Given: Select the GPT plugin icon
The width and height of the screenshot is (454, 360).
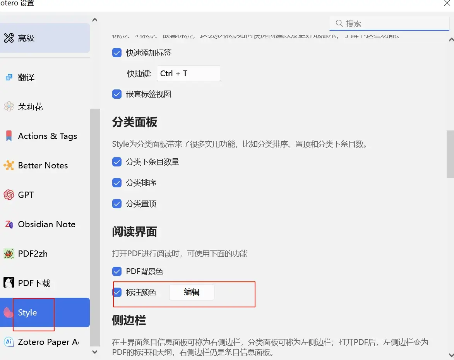Looking at the screenshot, I should pos(9,195).
